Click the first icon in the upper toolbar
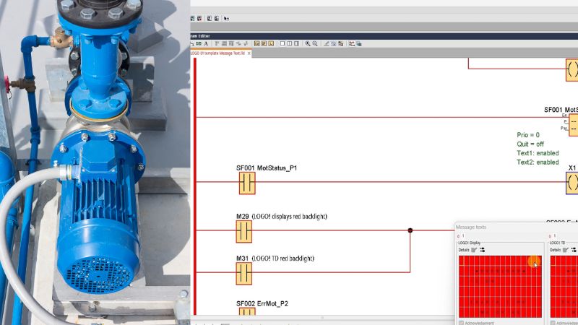The height and width of the screenshot is (325, 578). tap(192, 19)
